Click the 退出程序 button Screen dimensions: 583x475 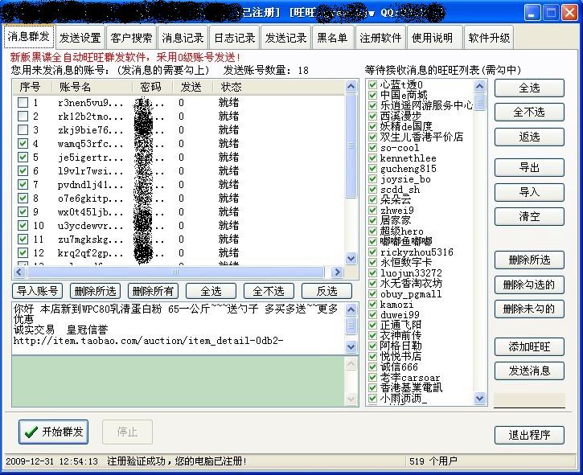529,435
